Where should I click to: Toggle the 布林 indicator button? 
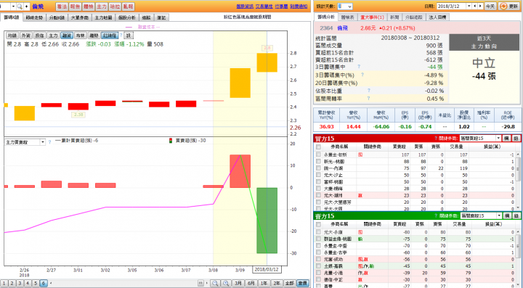tap(81, 36)
